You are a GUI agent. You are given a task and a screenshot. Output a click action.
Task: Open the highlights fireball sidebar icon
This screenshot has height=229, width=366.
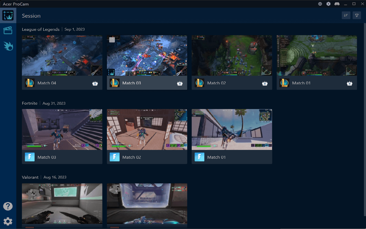coord(8,46)
